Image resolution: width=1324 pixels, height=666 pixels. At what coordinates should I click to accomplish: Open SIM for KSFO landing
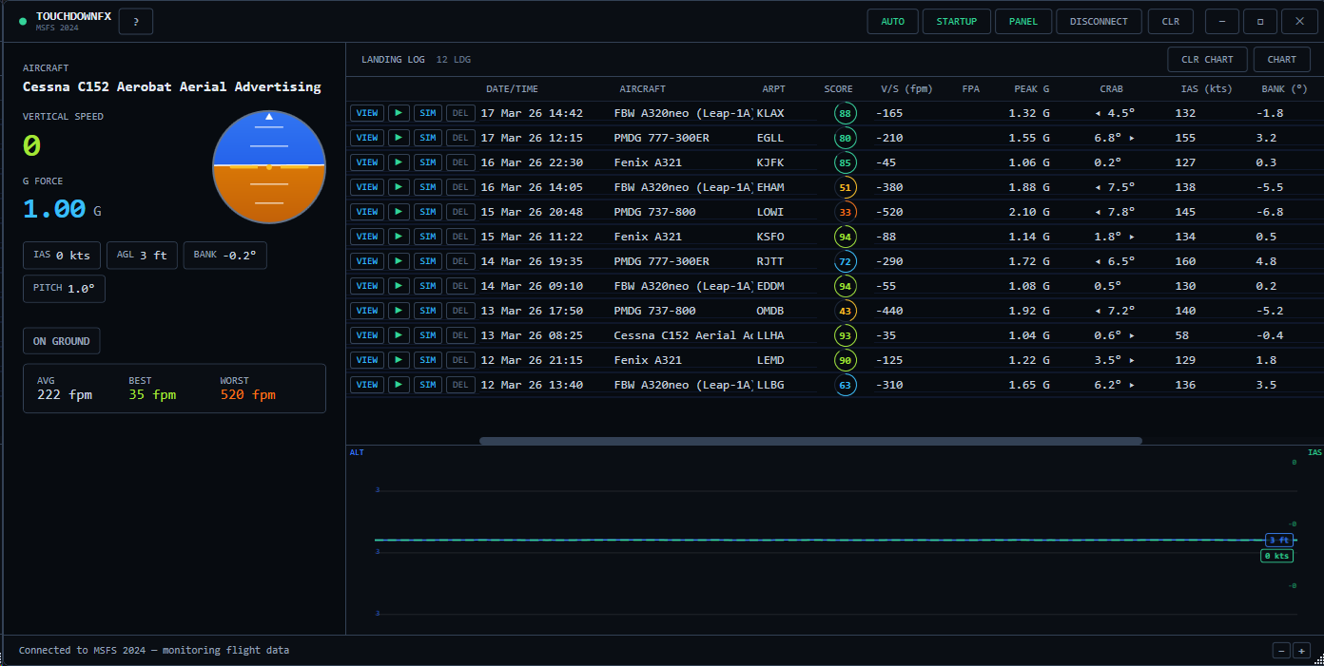pyautogui.click(x=428, y=237)
